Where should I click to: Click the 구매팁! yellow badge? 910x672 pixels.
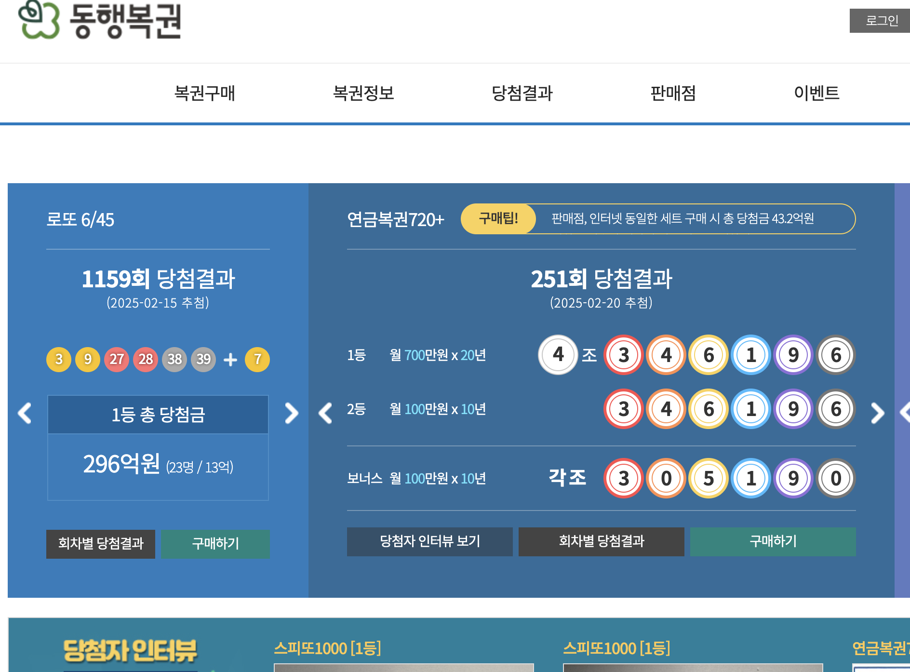pos(498,219)
